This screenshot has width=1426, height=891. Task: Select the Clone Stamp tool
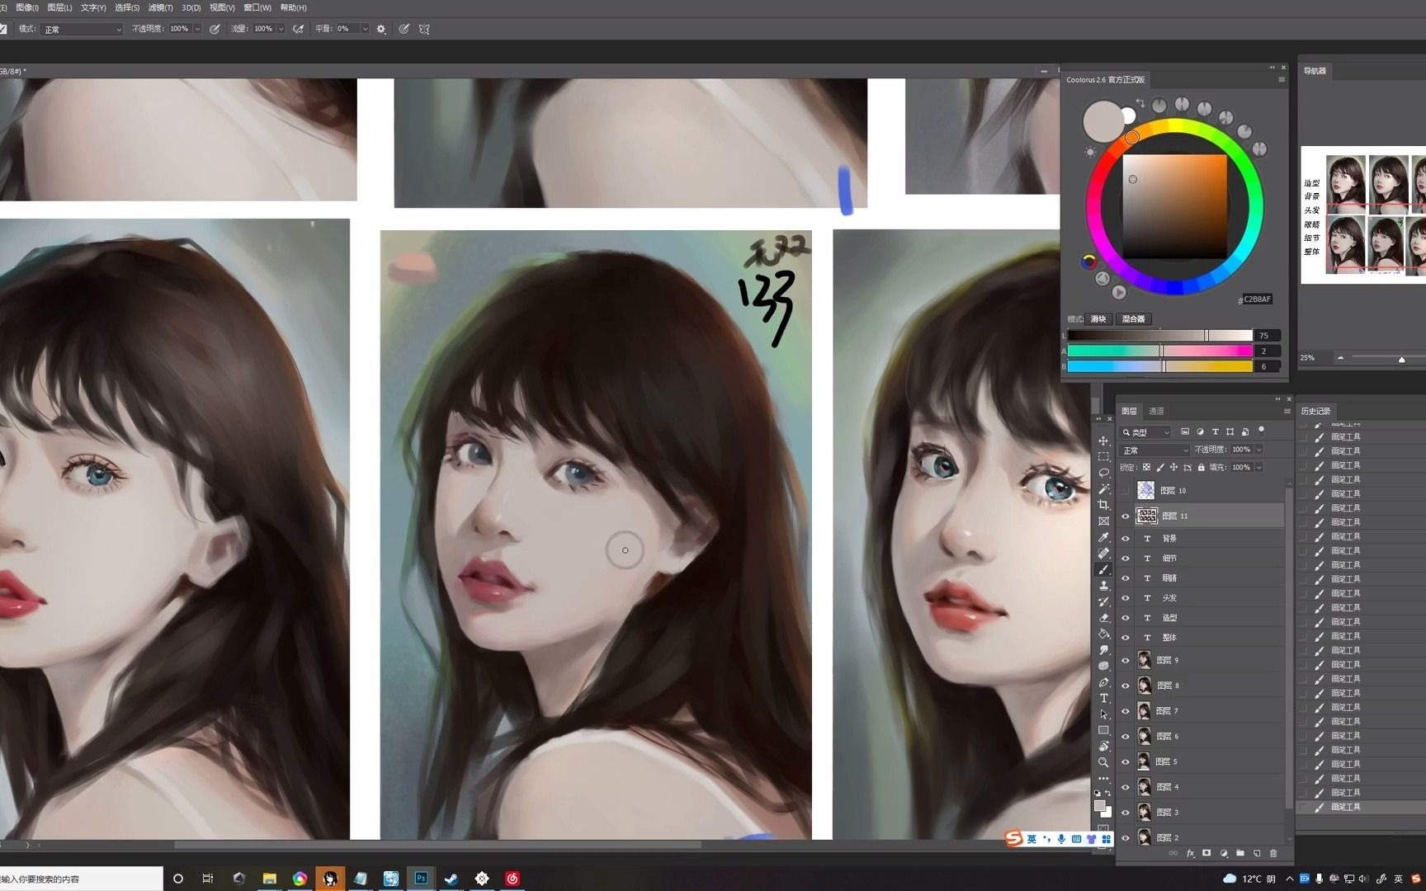[1103, 586]
